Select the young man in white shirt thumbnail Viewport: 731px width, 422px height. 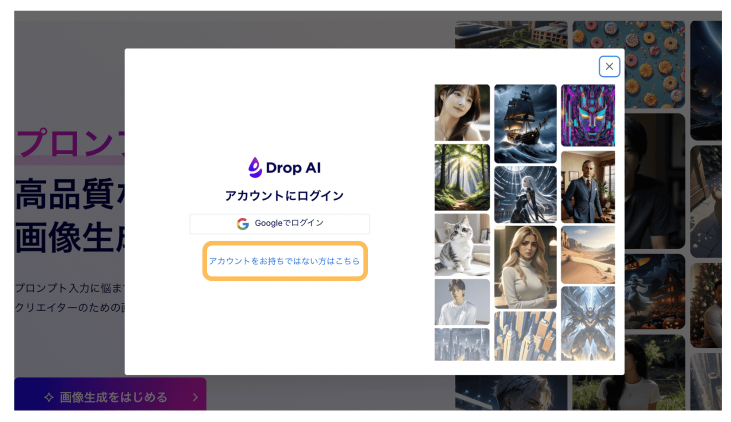point(462,302)
